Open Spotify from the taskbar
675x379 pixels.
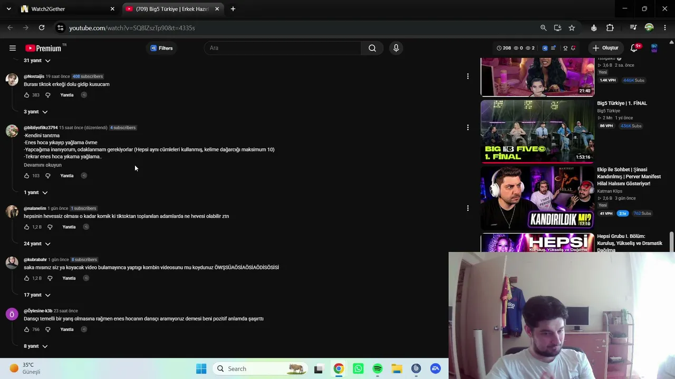378,368
